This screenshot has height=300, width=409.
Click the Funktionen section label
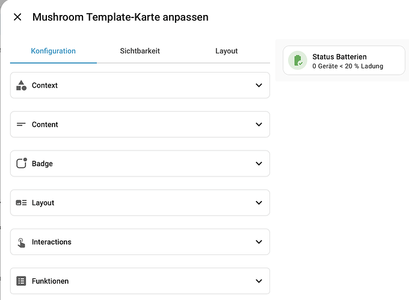[x=50, y=281]
